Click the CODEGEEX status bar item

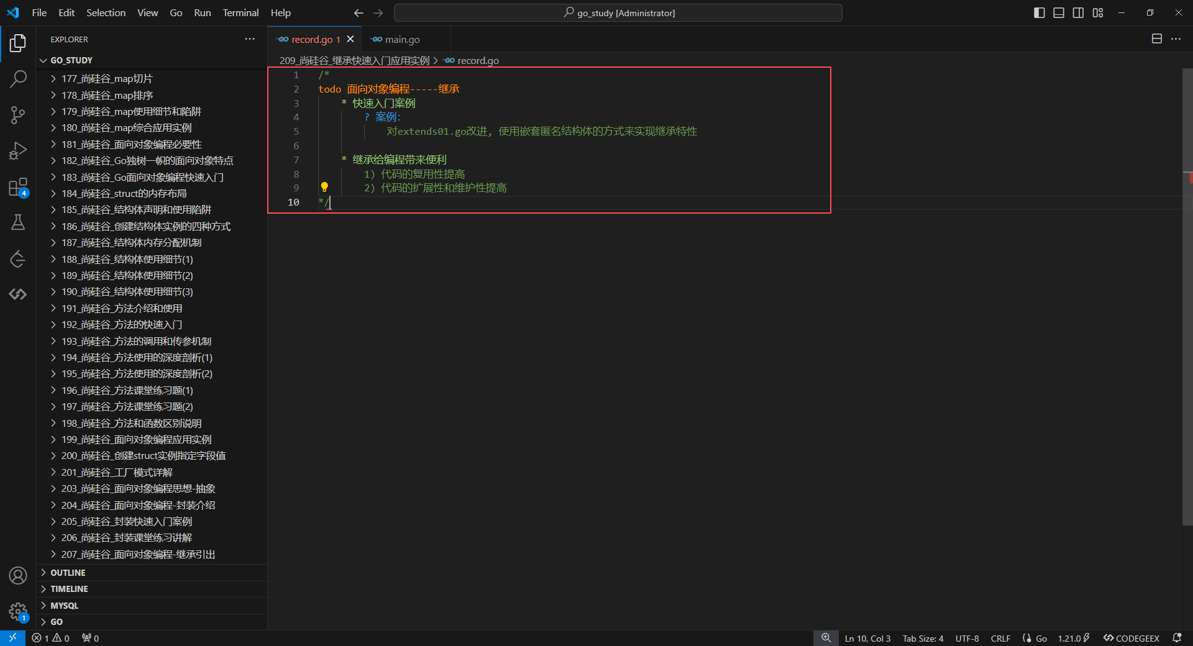click(1131, 638)
